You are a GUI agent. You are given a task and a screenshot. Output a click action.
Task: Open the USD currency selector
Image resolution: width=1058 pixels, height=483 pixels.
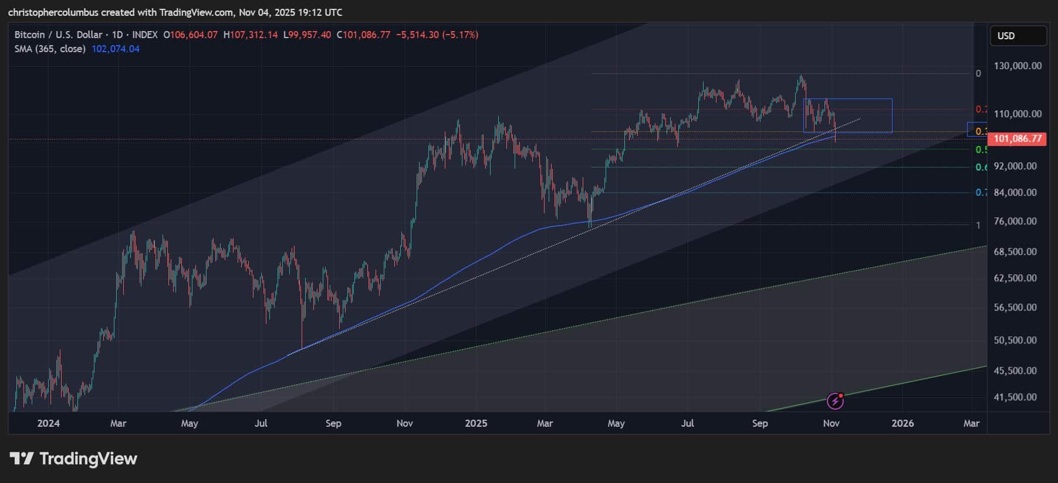tap(1018, 36)
